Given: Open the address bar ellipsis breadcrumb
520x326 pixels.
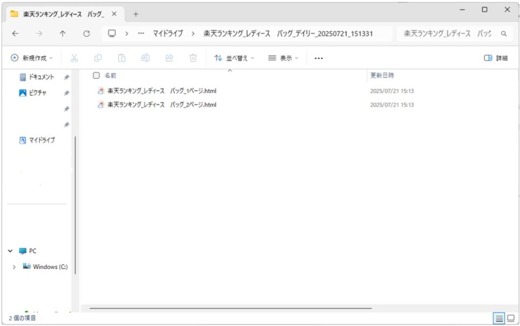Looking at the screenshot, I should click(141, 33).
